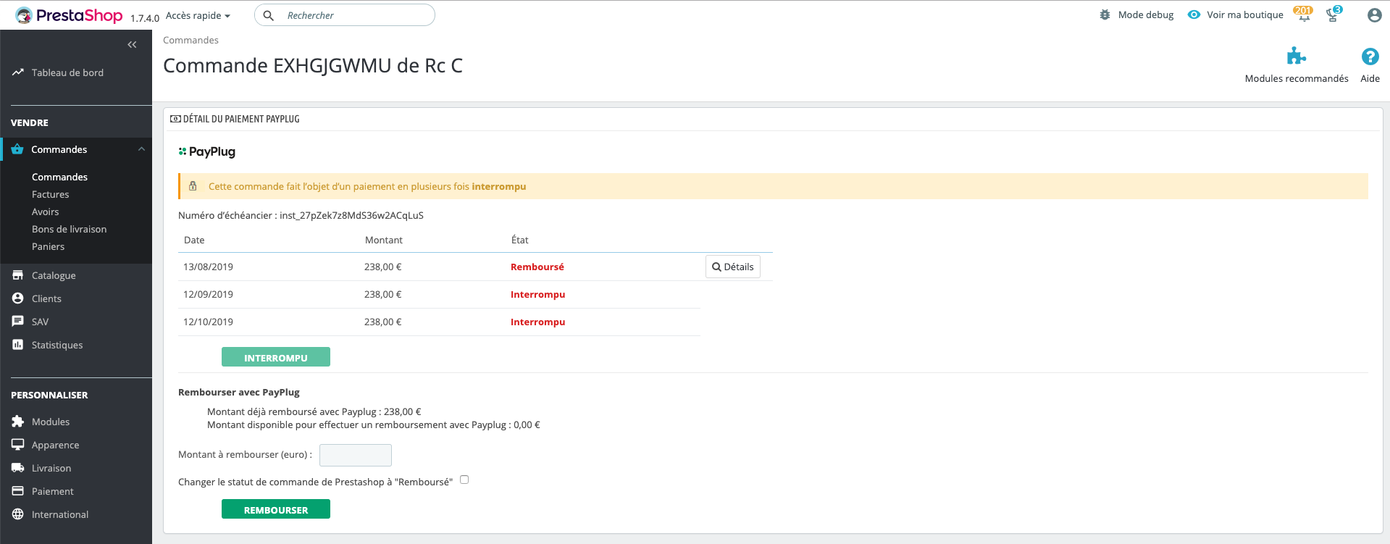This screenshot has height=544, width=1390.
Task: Click the Modules puzzle icon in sidebar
Action: [x=18, y=422]
